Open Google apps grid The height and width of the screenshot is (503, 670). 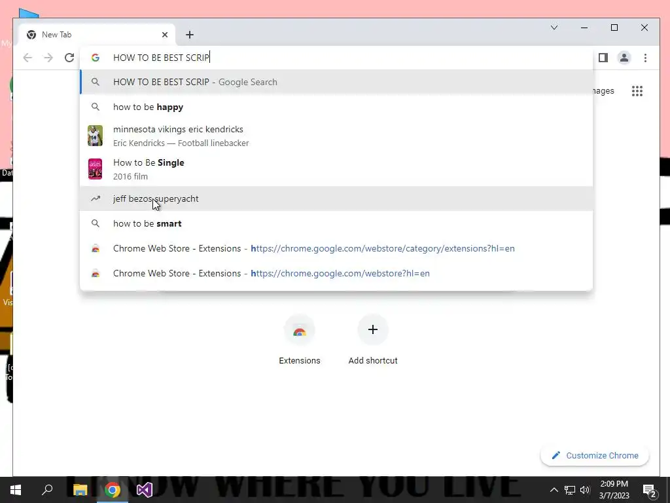click(x=637, y=90)
